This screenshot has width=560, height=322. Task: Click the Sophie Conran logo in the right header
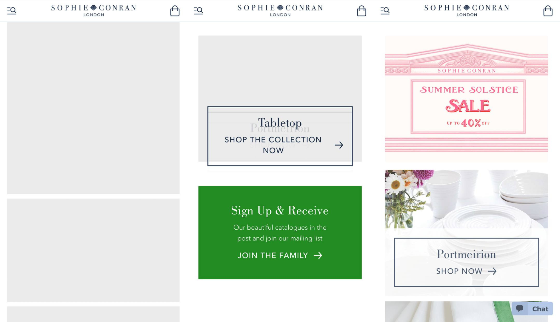click(x=467, y=10)
